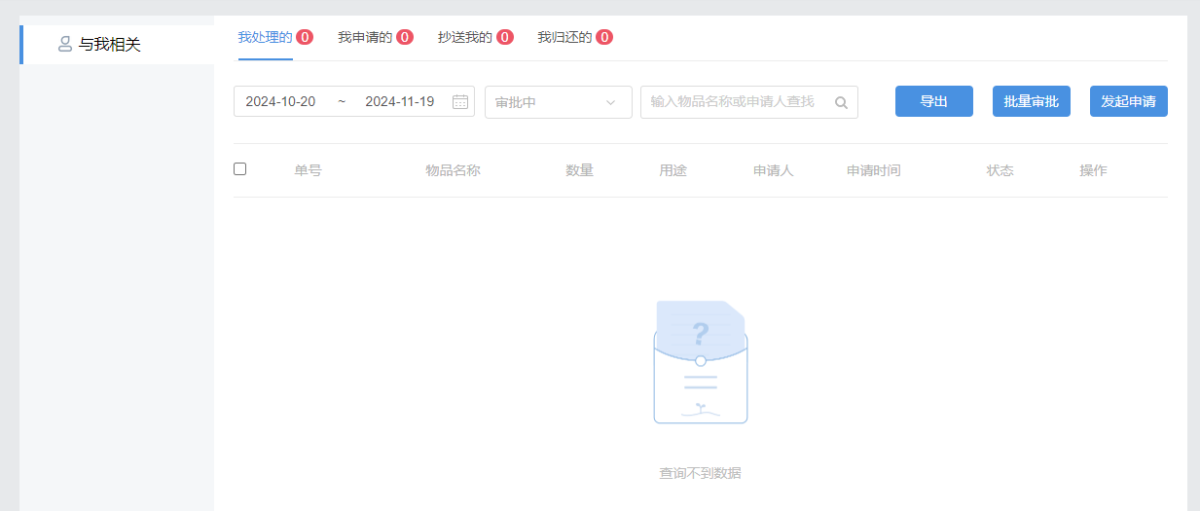1200x511 pixels.
Task: Click the start date 2024-10-20 field
Action: pyautogui.click(x=280, y=102)
